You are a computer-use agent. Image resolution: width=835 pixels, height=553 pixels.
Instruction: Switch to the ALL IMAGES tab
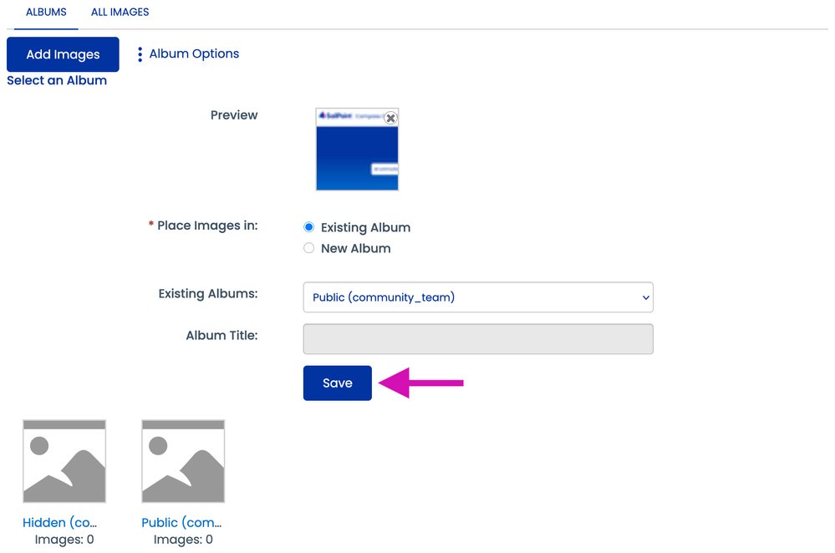coord(120,12)
